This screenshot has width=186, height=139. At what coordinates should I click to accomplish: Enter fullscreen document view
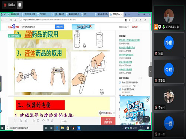tap(15, 121)
